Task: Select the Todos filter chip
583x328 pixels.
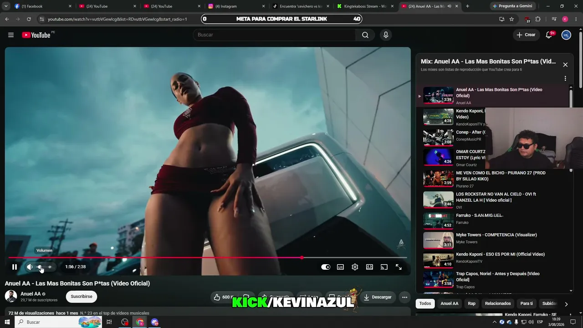Action: click(425, 303)
